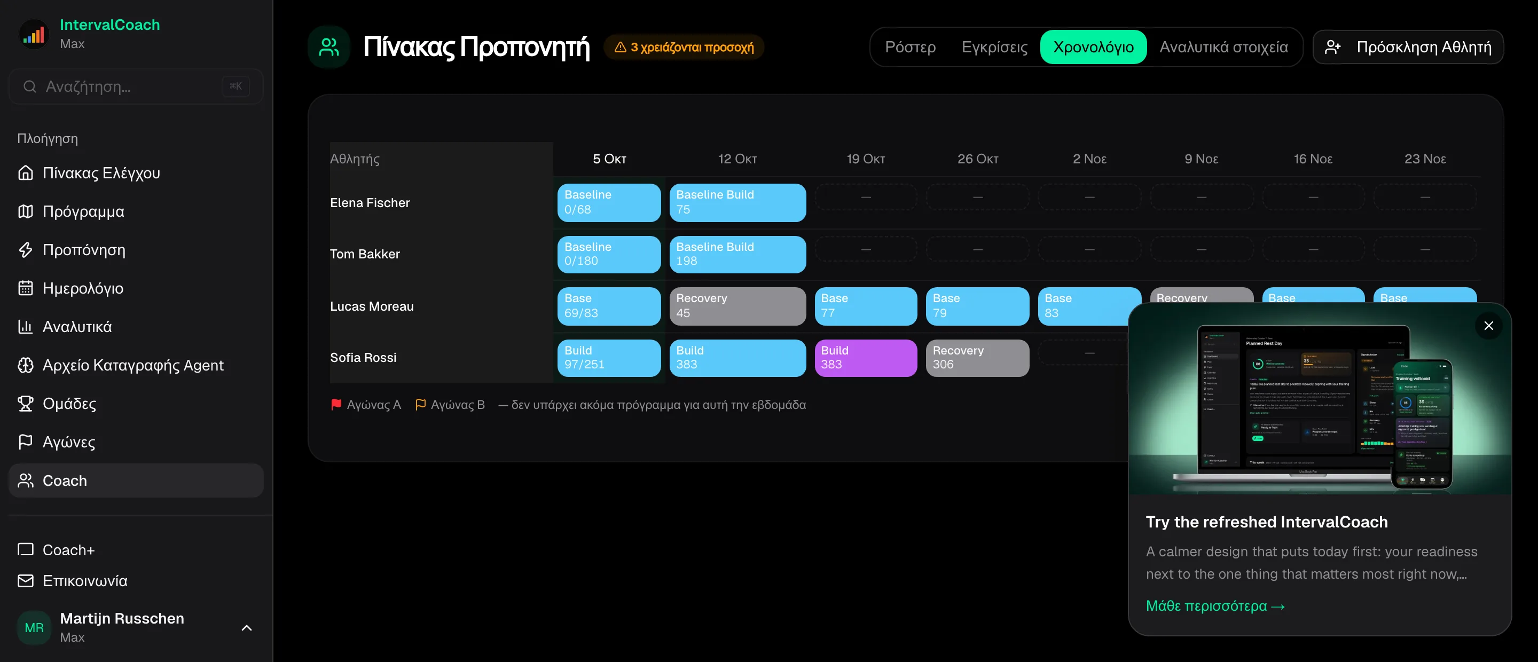Open Αρχείο Καταγραφής Agent brain icon
Screen dimensions: 1538x662
pyautogui.click(x=25, y=365)
